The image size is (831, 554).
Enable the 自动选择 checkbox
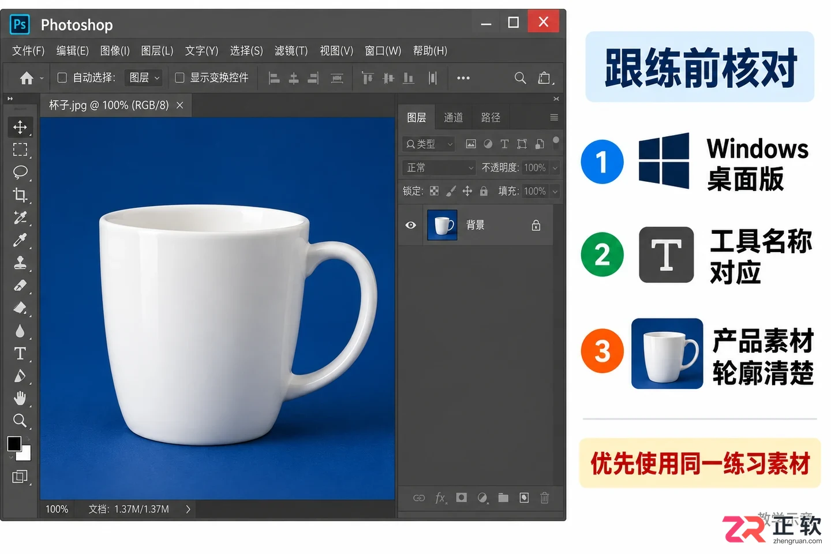tap(62, 77)
